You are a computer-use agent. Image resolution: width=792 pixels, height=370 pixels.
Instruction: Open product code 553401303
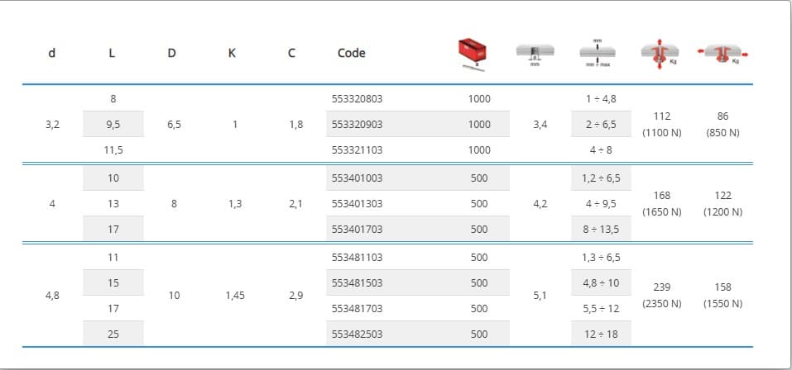pos(357,203)
